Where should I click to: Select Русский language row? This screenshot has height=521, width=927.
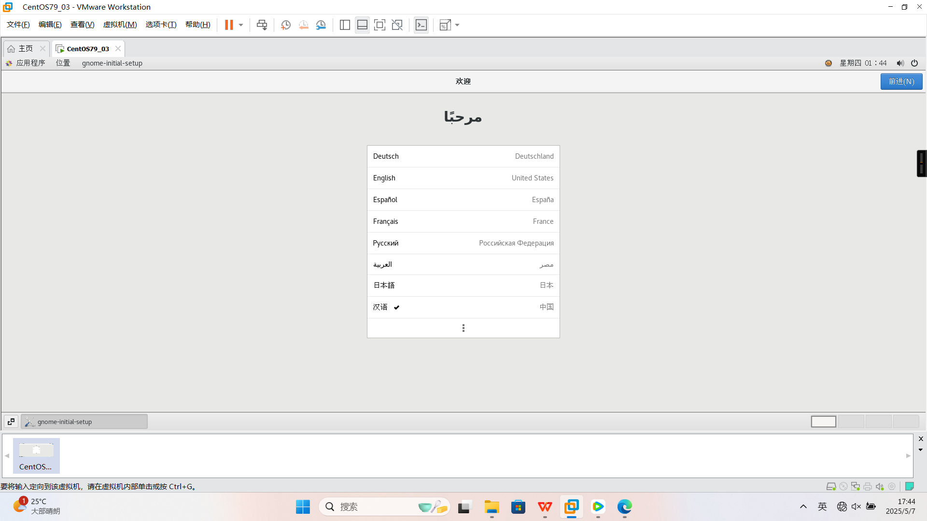[x=463, y=243]
